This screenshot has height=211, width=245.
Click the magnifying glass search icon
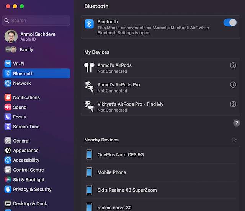tap(7, 20)
